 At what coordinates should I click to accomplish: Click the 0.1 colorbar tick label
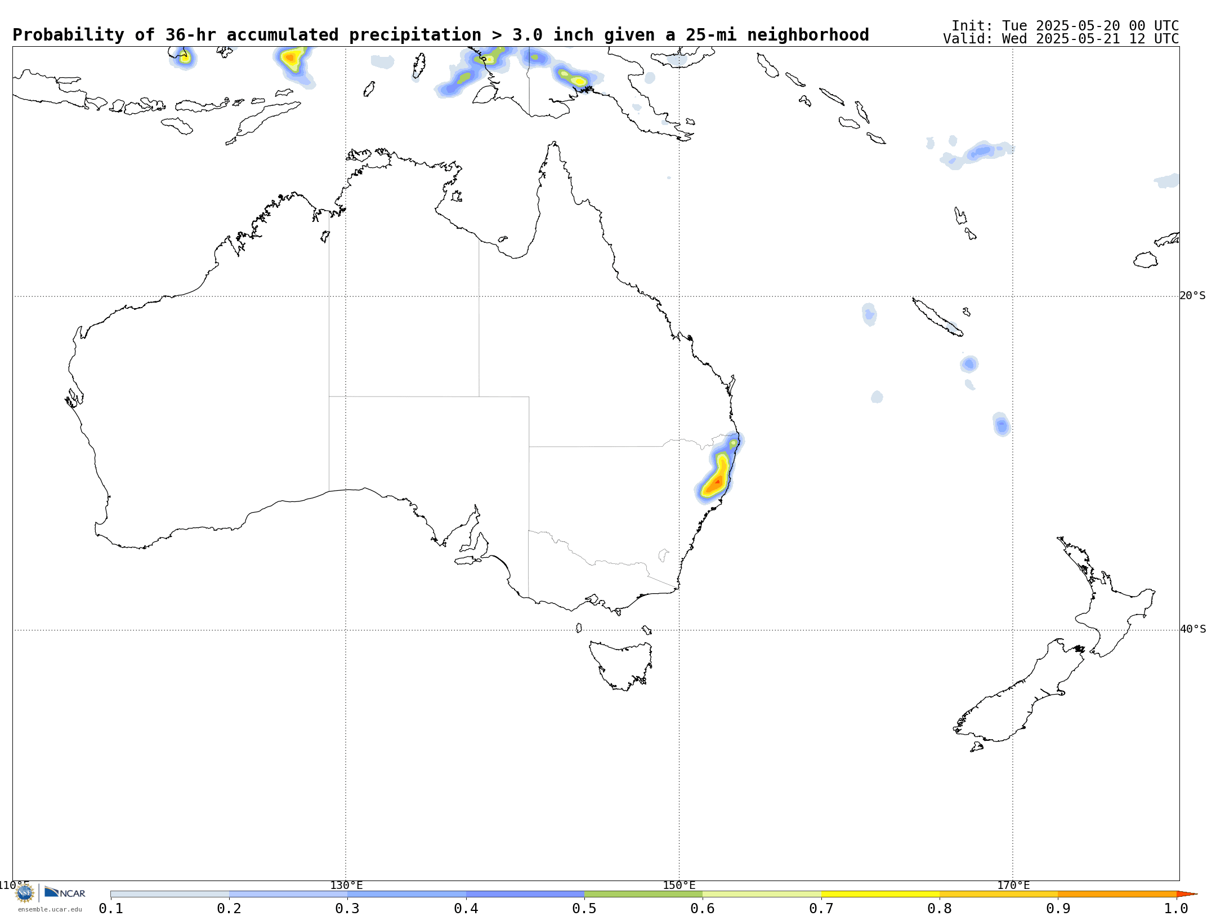coord(111,908)
